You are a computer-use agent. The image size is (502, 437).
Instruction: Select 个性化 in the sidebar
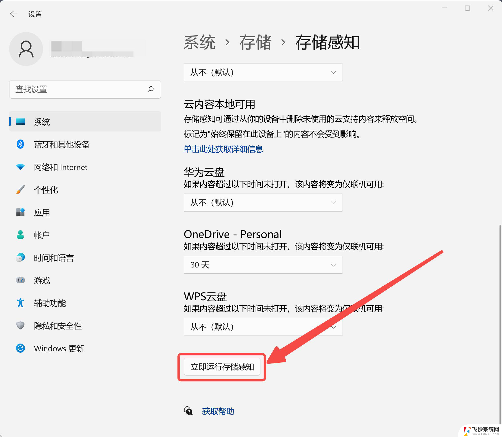click(85, 190)
